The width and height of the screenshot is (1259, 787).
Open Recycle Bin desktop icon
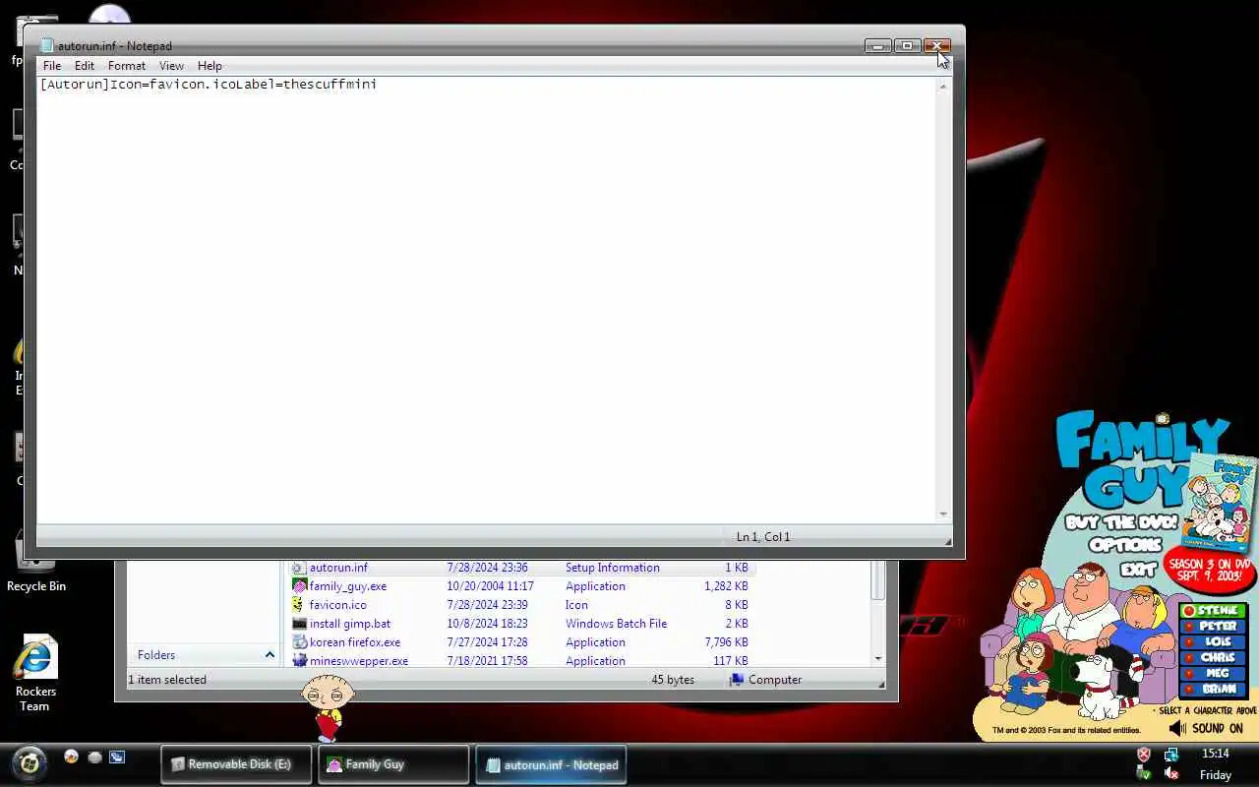pyautogui.click(x=35, y=561)
